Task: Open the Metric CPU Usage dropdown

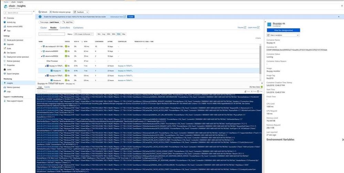Action: point(83,34)
